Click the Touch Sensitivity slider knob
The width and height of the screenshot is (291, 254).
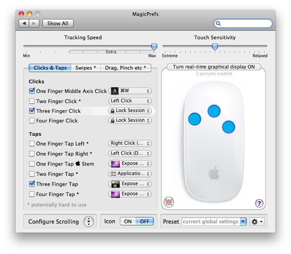(215, 47)
